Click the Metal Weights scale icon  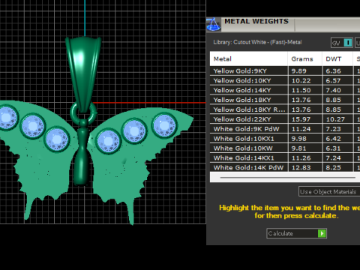tap(213, 25)
